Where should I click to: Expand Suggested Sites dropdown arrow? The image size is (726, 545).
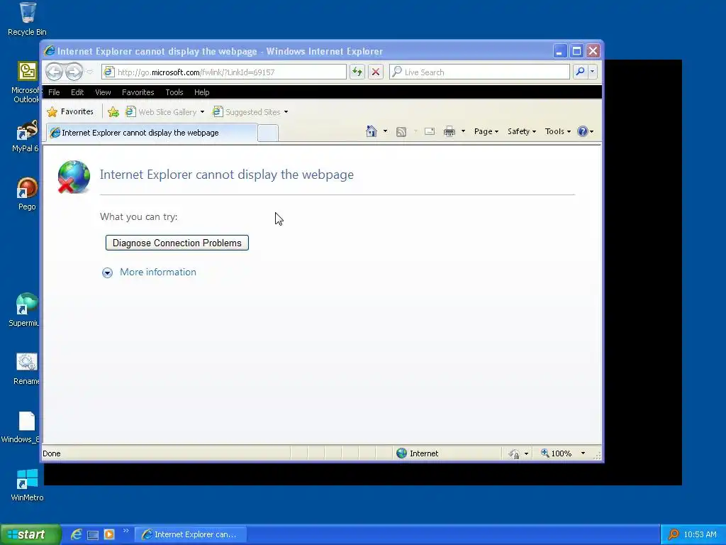[286, 111]
